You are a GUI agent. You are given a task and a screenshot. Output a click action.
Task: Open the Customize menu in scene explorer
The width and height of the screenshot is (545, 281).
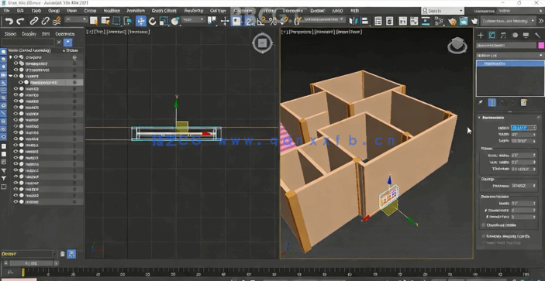click(65, 34)
